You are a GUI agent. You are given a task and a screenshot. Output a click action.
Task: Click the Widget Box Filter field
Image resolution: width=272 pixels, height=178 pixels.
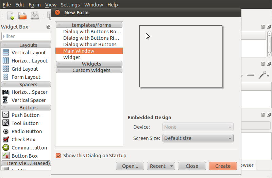pos(26,36)
